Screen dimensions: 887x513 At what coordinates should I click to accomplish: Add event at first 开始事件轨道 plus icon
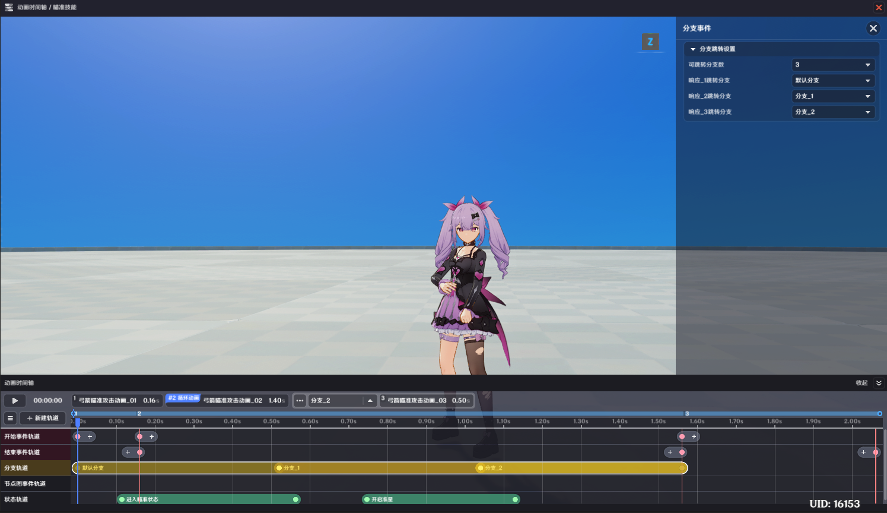90,436
